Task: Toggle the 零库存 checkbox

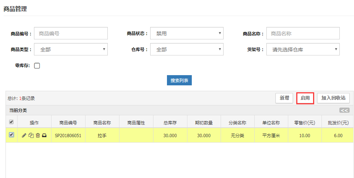Action: (37, 66)
